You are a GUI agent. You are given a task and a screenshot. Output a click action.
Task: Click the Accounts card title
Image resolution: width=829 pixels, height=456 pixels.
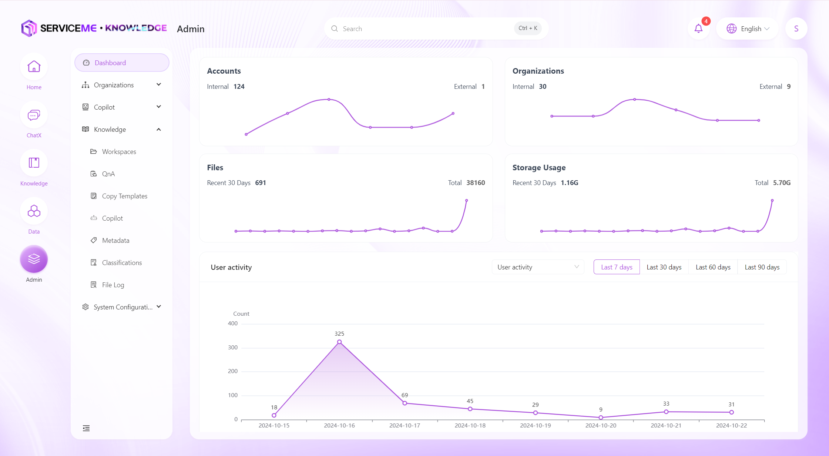tap(224, 71)
